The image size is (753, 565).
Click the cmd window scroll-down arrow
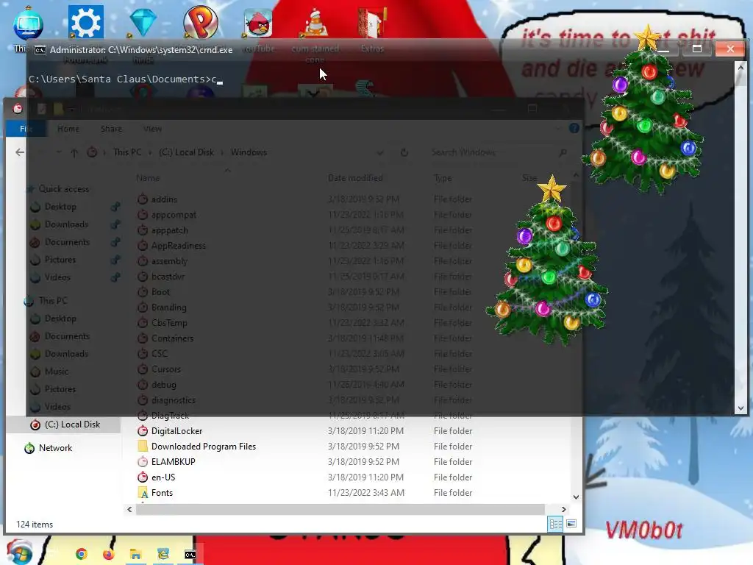click(740, 408)
